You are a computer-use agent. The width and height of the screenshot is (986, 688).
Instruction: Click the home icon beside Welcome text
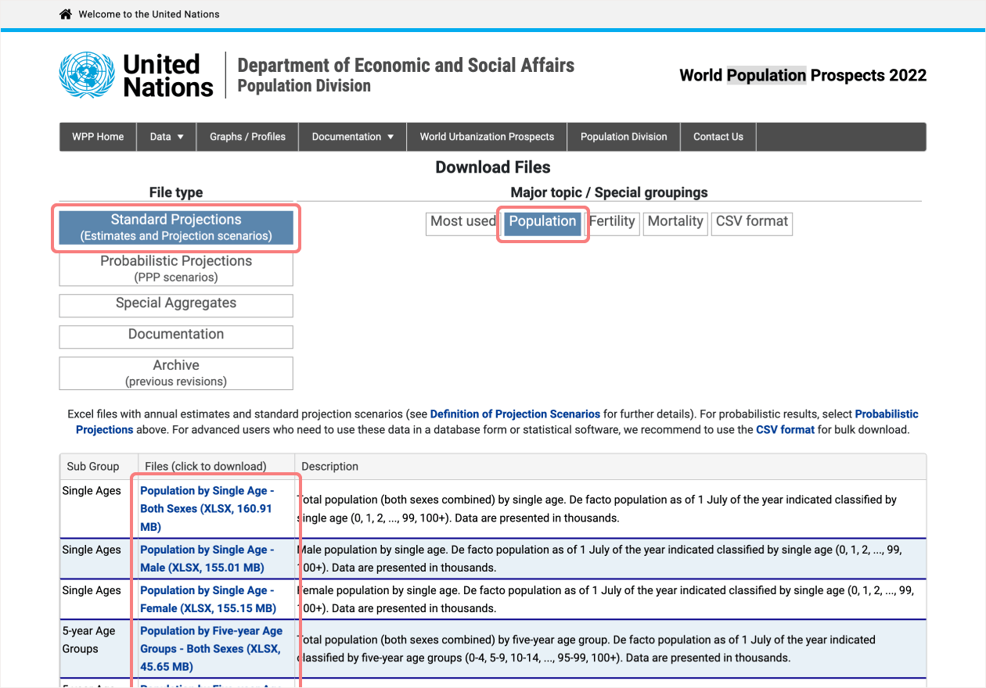[x=66, y=14]
